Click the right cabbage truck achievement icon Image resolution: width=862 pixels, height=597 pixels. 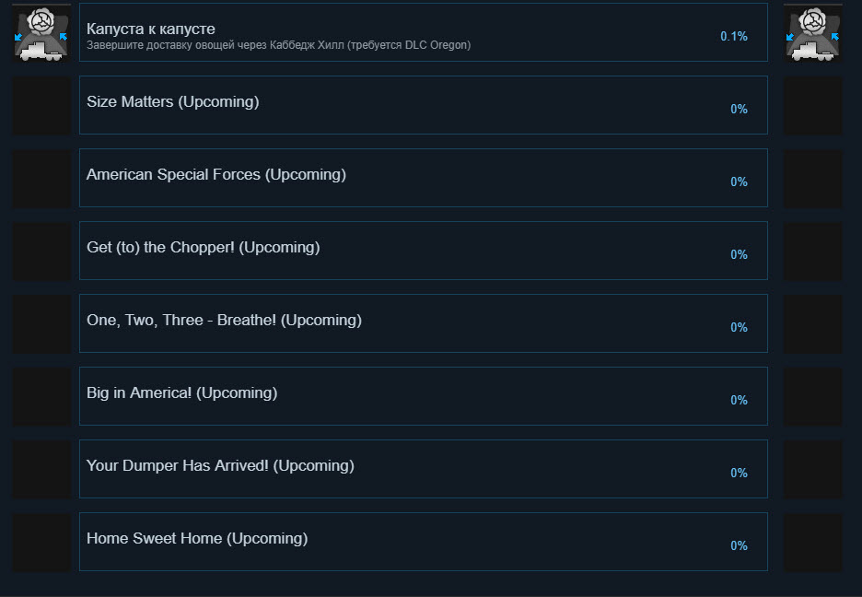point(812,33)
